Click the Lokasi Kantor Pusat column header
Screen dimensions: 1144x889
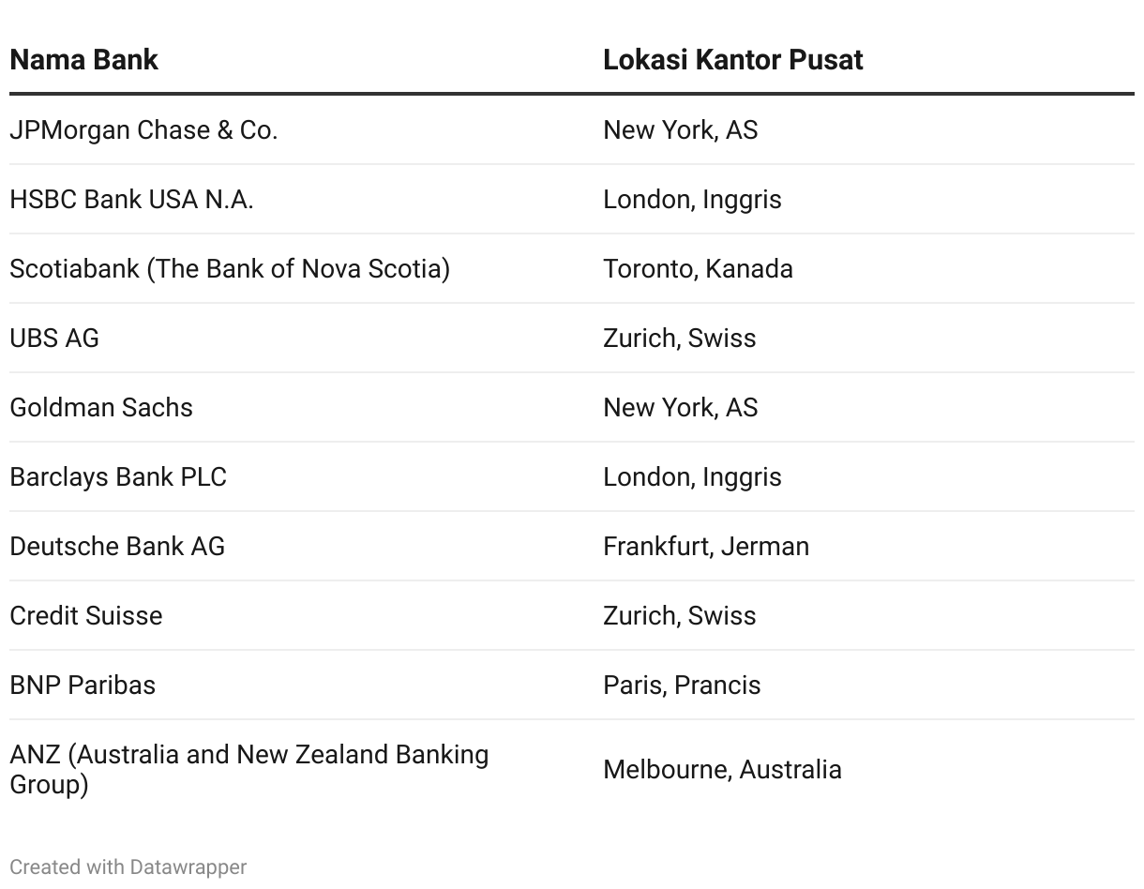[x=732, y=60]
